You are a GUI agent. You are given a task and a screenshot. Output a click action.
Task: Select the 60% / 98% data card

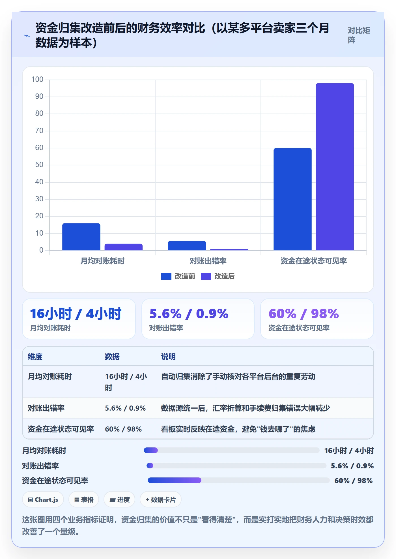317,319
